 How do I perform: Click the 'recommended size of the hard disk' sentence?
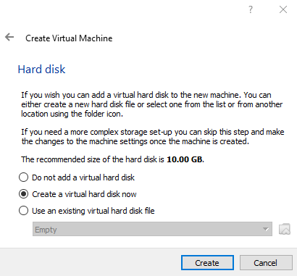113,159
